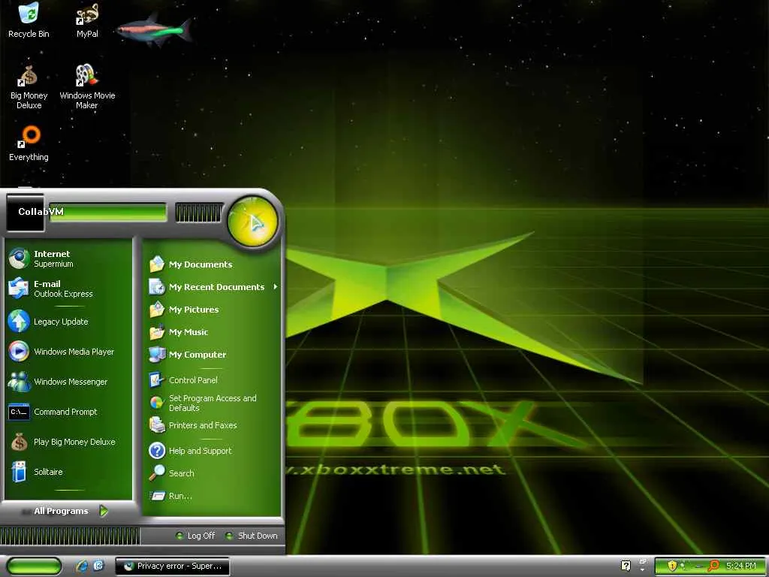
Task: Open Printers and Faxes
Action: 213,425
